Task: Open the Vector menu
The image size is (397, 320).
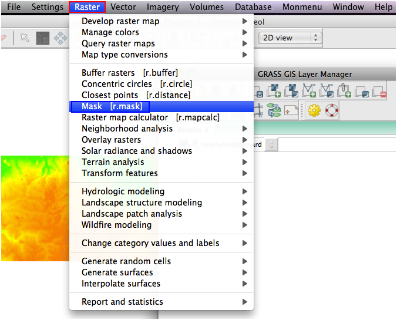Action: 123,7
